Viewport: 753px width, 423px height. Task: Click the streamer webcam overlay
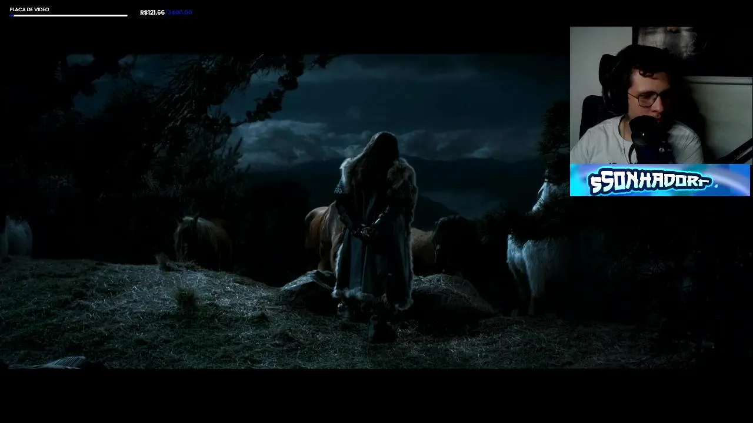click(x=661, y=95)
